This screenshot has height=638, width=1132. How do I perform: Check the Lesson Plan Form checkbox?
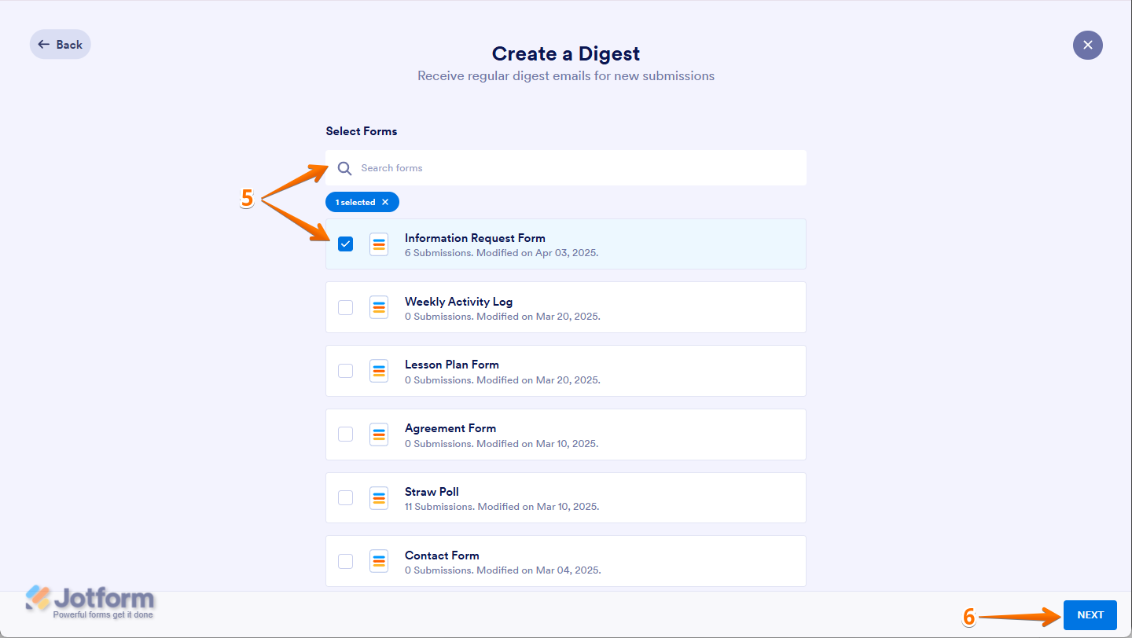[x=345, y=371]
